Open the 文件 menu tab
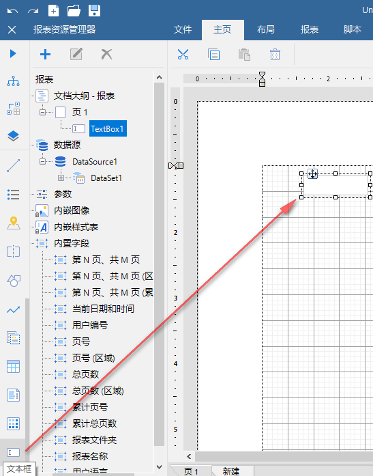The width and height of the screenshot is (373, 476). click(x=183, y=29)
